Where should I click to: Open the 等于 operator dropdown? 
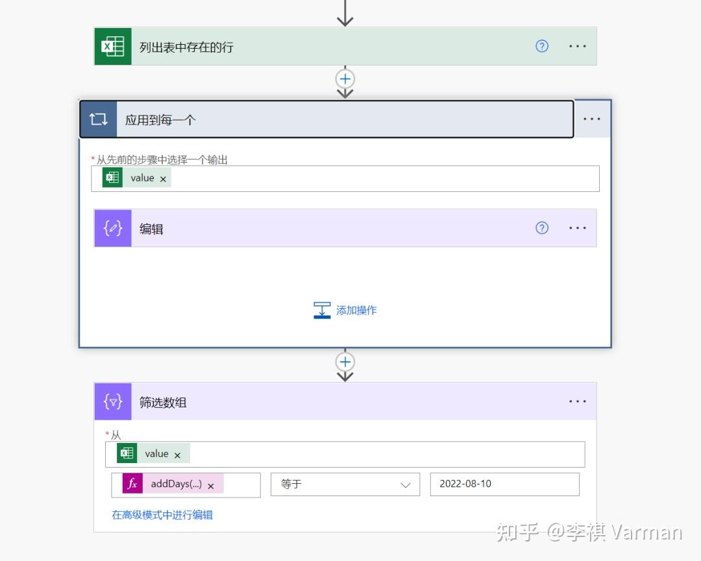[345, 484]
